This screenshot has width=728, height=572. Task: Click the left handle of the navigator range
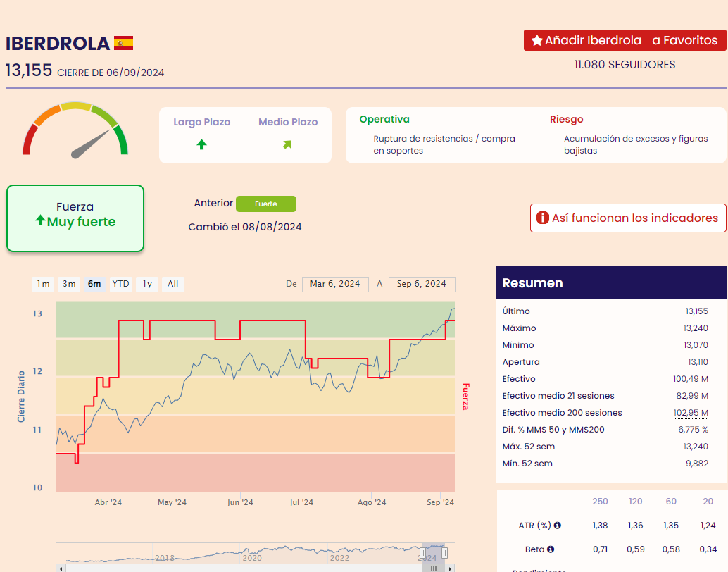click(x=423, y=553)
